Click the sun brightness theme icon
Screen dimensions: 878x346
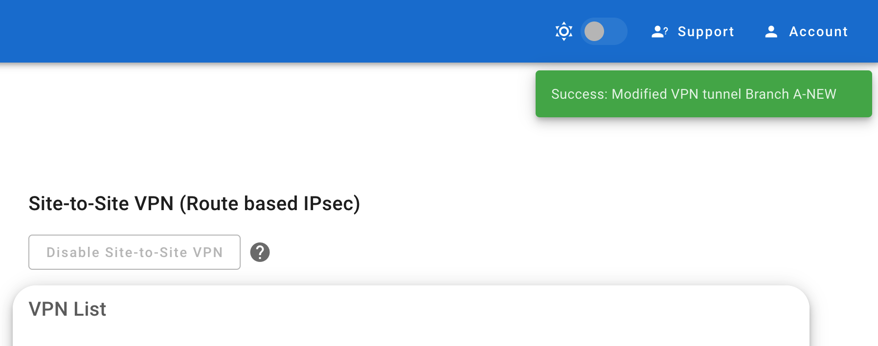pyautogui.click(x=563, y=31)
